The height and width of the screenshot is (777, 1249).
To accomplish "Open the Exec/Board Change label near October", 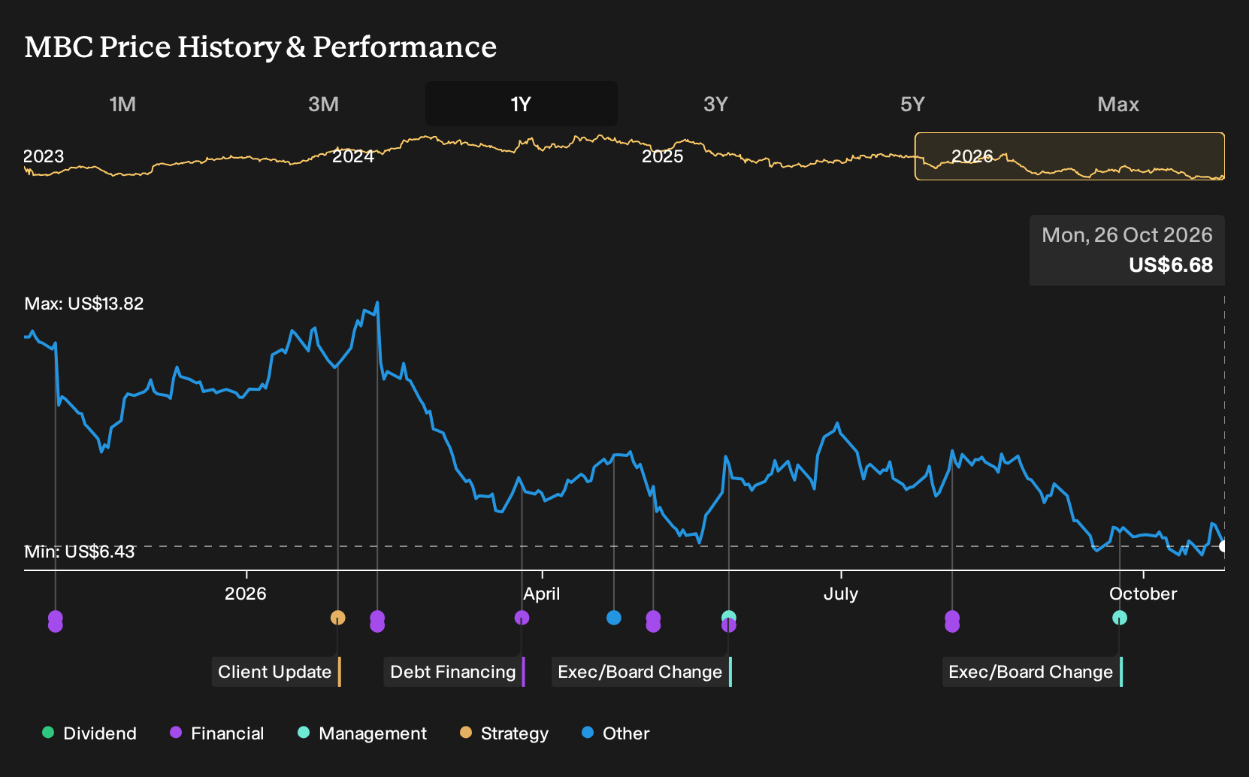I will pos(1033,672).
